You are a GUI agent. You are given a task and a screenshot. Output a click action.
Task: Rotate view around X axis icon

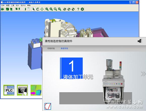[x=65, y=9]
